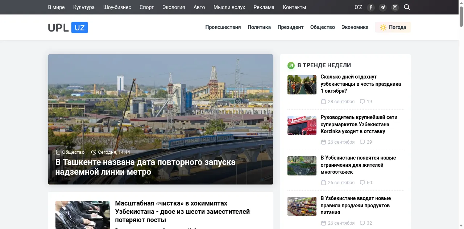The width and height of the screenshot is (464, 229).
Task: Open the Instagram profile icon
Action: [395, 7]
